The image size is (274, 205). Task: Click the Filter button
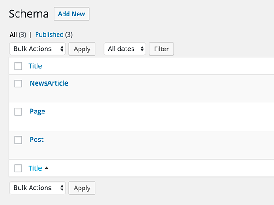pos(161,49)
